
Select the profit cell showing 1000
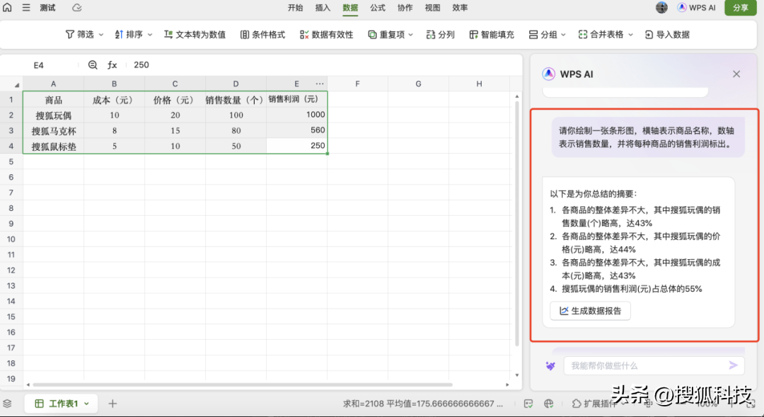click(x=296, y=115)
